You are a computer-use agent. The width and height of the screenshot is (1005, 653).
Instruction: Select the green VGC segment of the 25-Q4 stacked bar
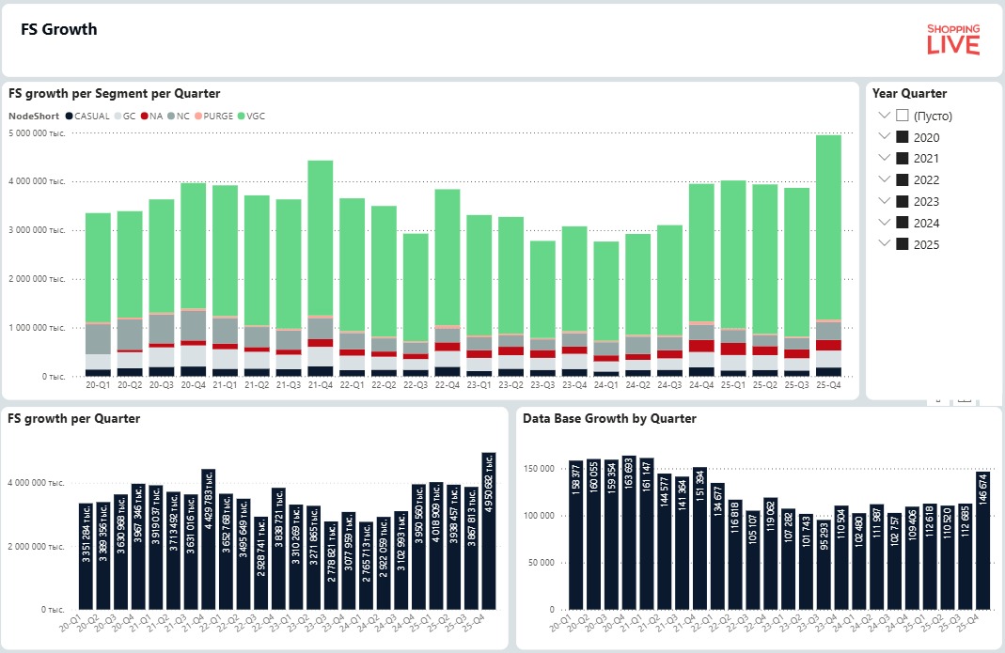tap(828, 227)
